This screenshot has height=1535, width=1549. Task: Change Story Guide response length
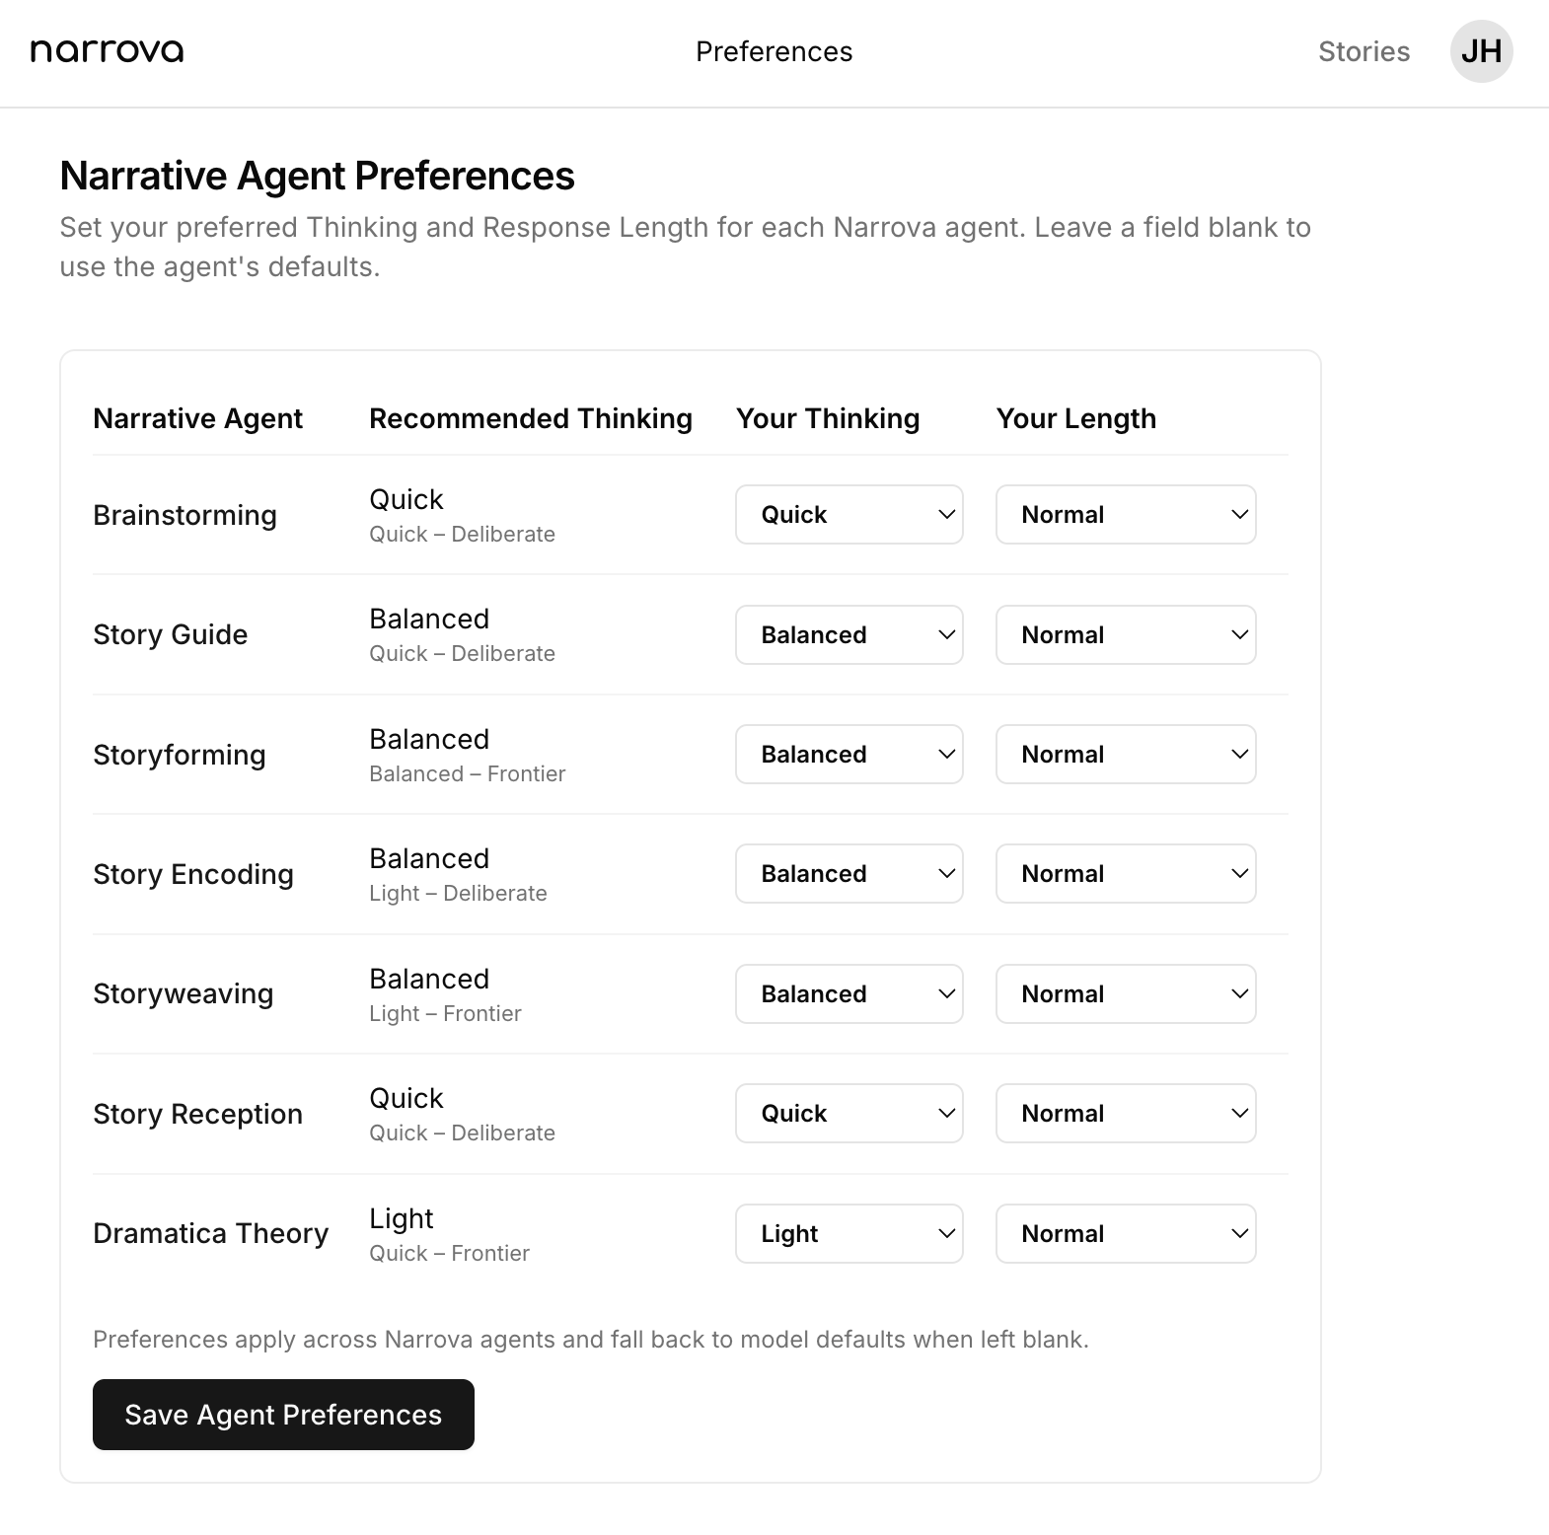(1125, 634)
